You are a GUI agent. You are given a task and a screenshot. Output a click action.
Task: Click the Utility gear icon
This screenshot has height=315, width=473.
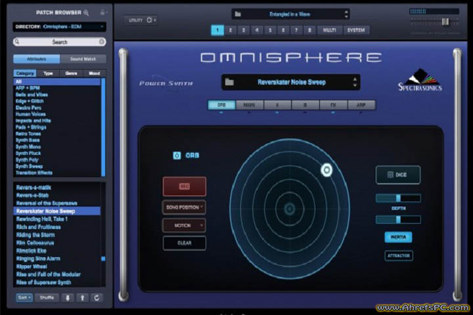click(149, 20)
